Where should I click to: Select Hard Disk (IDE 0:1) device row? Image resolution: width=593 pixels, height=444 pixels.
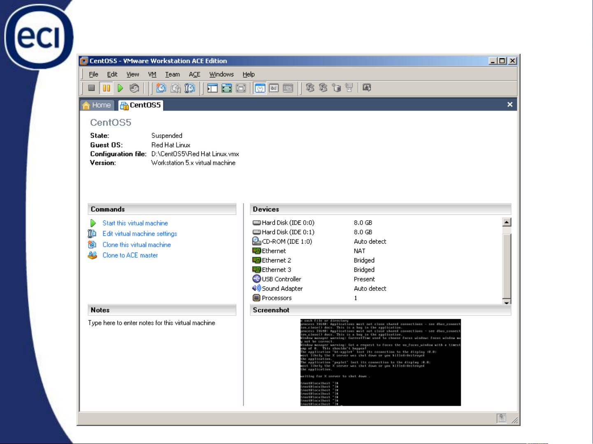377,232
